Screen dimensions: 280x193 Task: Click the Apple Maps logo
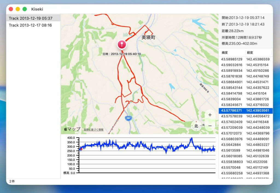click(72, 129)
